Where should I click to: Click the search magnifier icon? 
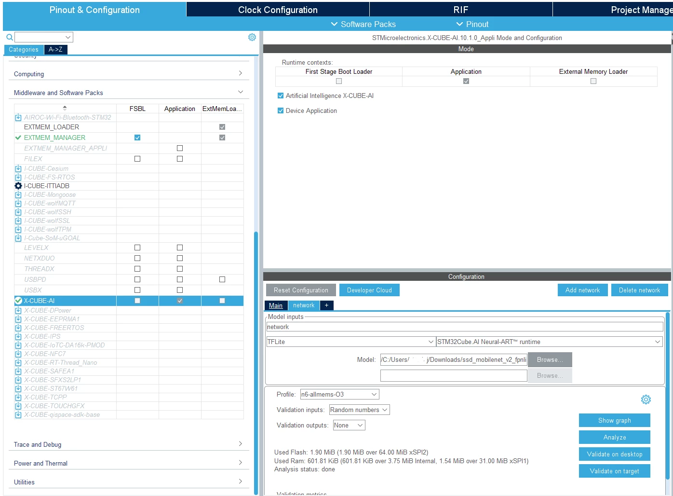click(x=9, y=37)
